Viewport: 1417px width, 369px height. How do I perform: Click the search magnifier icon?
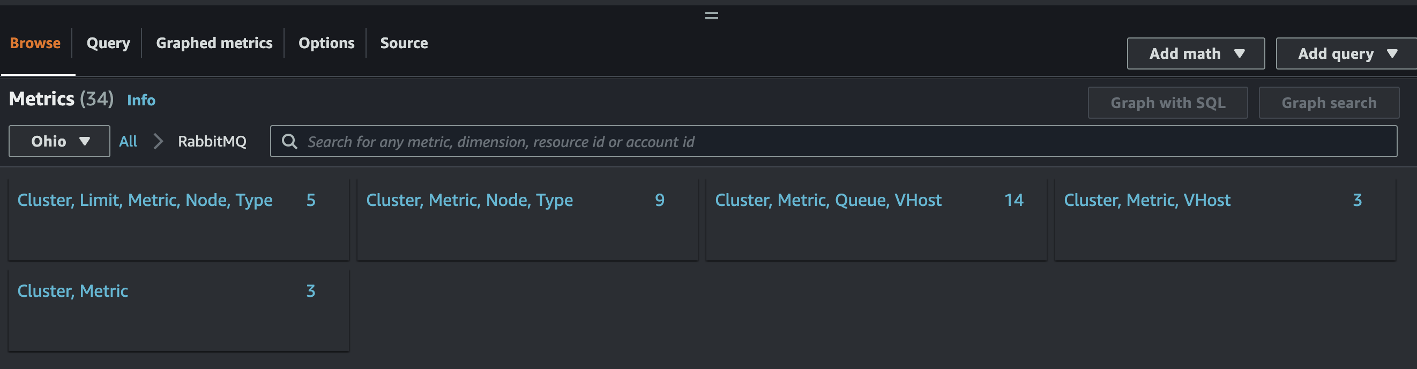point(289,142)
